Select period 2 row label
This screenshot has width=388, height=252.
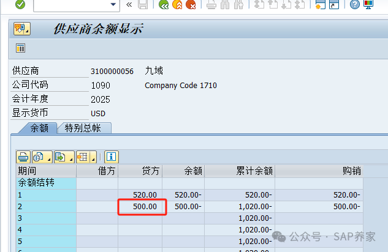(x=46, y=207)
